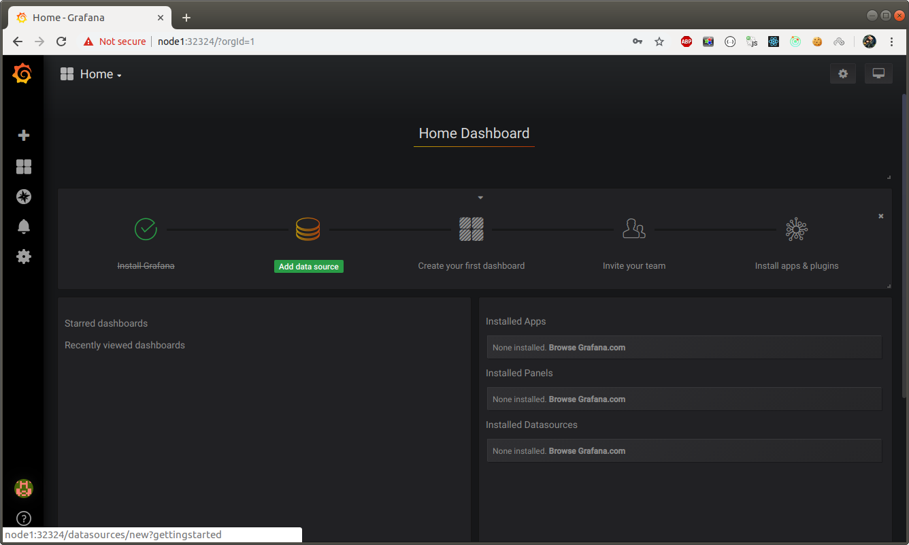Click Create your first dashboard link
The height and width of the screenshot is (545, 909).
[x=472, y=266]
